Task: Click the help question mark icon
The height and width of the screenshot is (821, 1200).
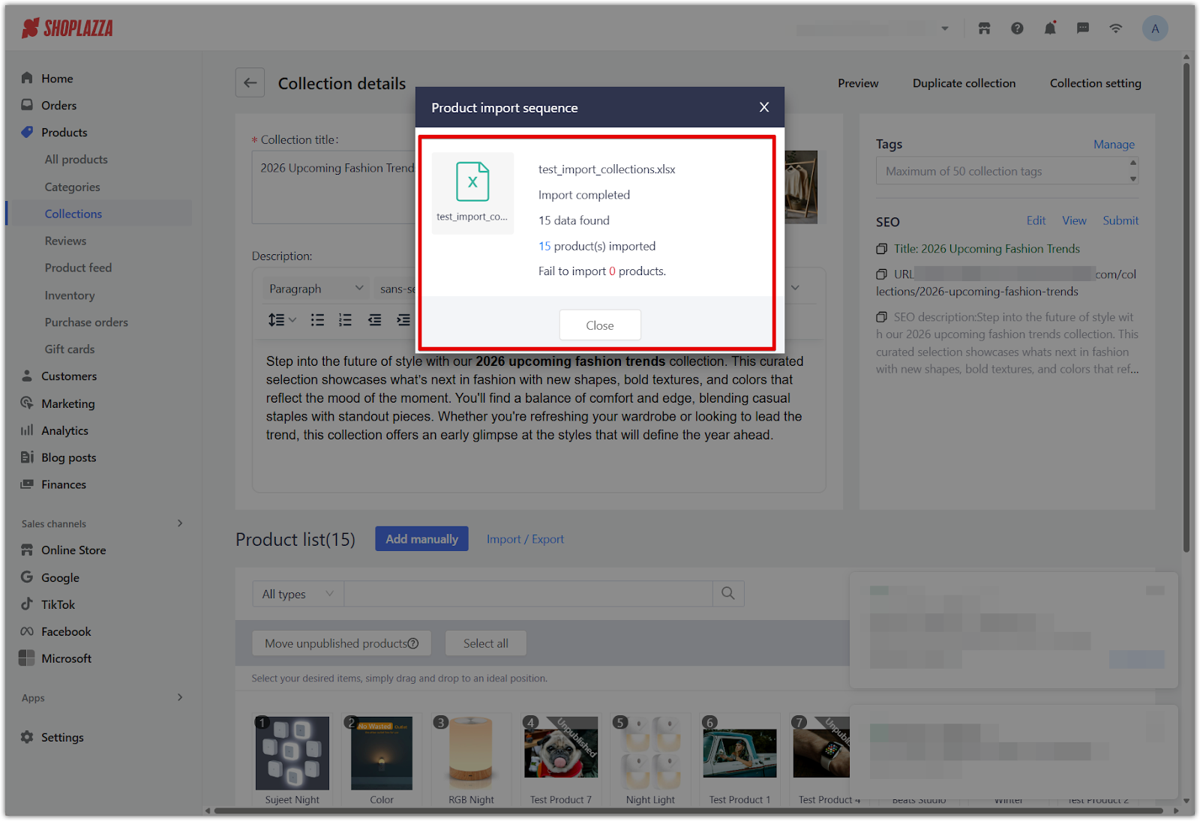Action: pos(1017,28)
